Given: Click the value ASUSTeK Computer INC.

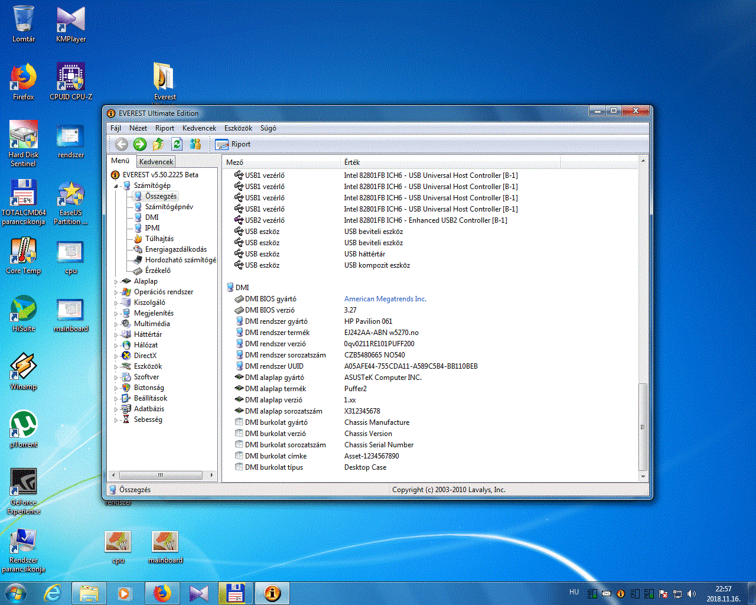Looking at the screenshot, I should pos(383,378).
